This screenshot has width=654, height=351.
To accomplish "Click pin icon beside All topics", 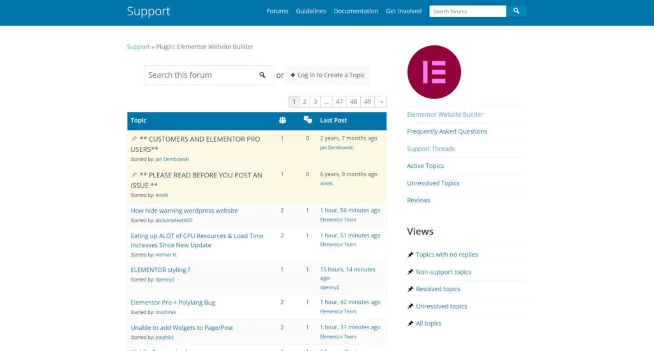I will pyautogui.click(x=411, y=324).
